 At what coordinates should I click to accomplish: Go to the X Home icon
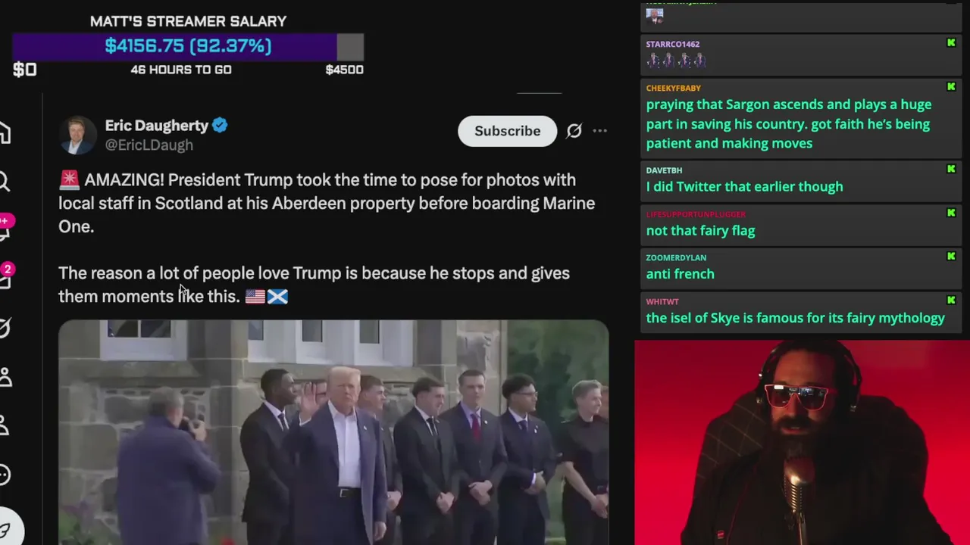5,134
